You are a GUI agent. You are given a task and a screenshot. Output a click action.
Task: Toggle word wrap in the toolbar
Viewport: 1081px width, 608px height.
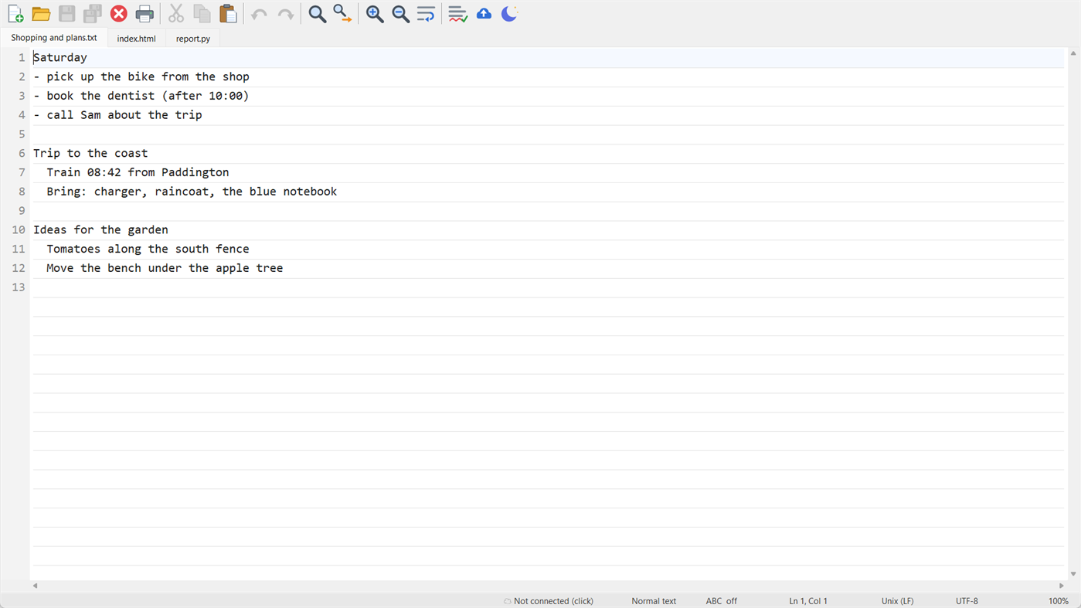[x=426, y=14]
